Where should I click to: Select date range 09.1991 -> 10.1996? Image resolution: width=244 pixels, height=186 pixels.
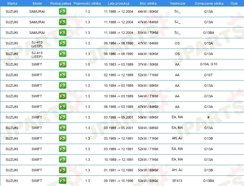pos(119,181)
